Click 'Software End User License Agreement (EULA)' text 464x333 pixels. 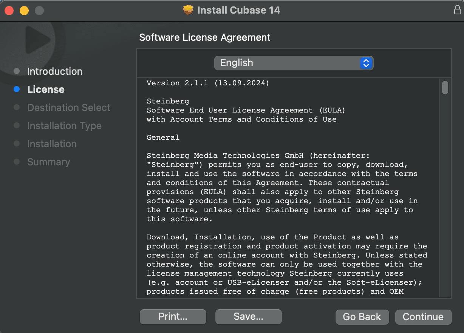pyautogui.click(x=246, y=110)
